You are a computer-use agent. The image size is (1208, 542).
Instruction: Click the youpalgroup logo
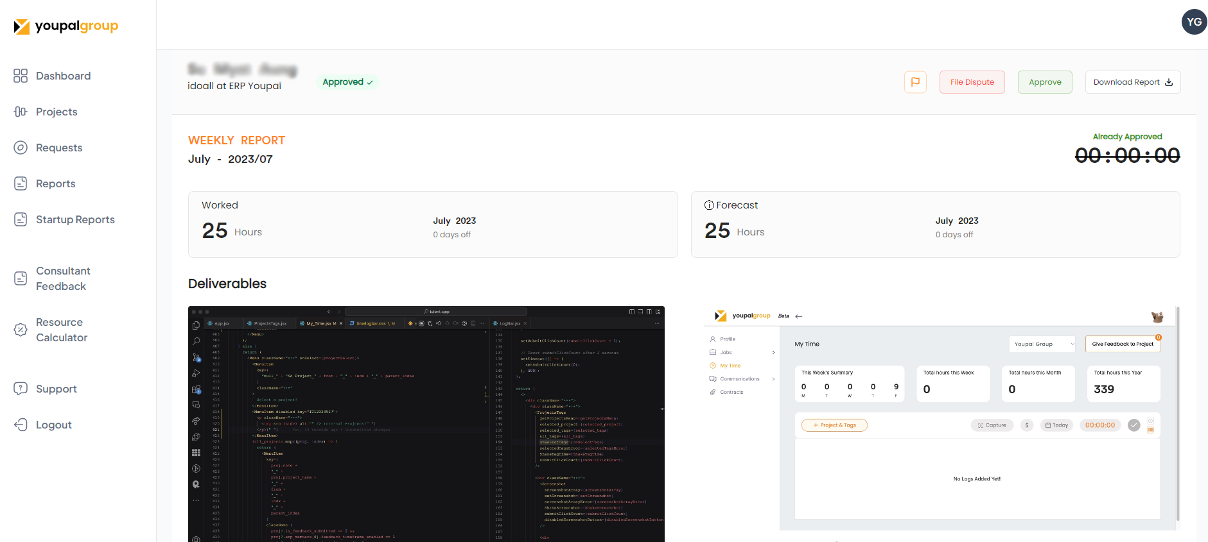coord(66,26)
